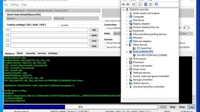200x112 pixels.
Task: Click the DA USB VCOM Port device icon
Action: point(134,55)
